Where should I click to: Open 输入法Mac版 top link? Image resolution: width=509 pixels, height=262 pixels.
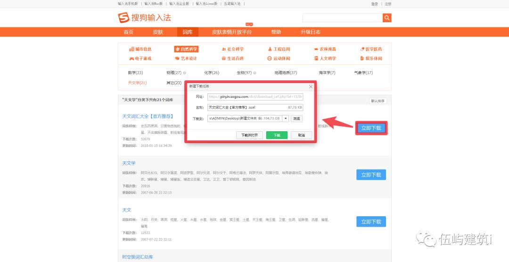pos(154,4)
